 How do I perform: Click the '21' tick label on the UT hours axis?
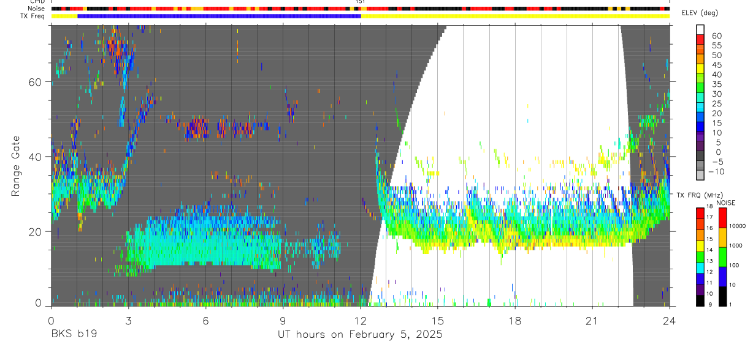click(592, 321)
